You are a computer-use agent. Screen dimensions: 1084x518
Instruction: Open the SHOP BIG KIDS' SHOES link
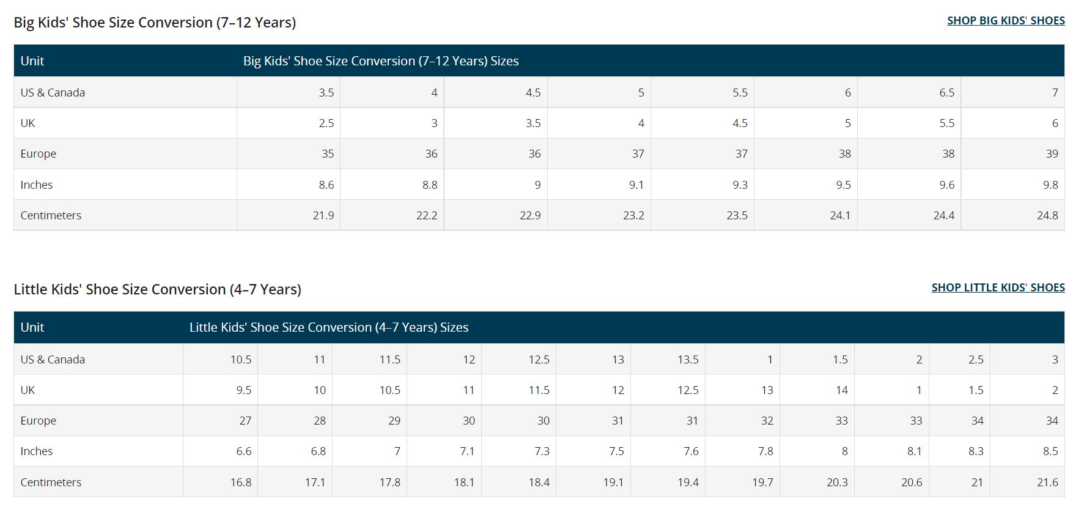coord(1005,21)
